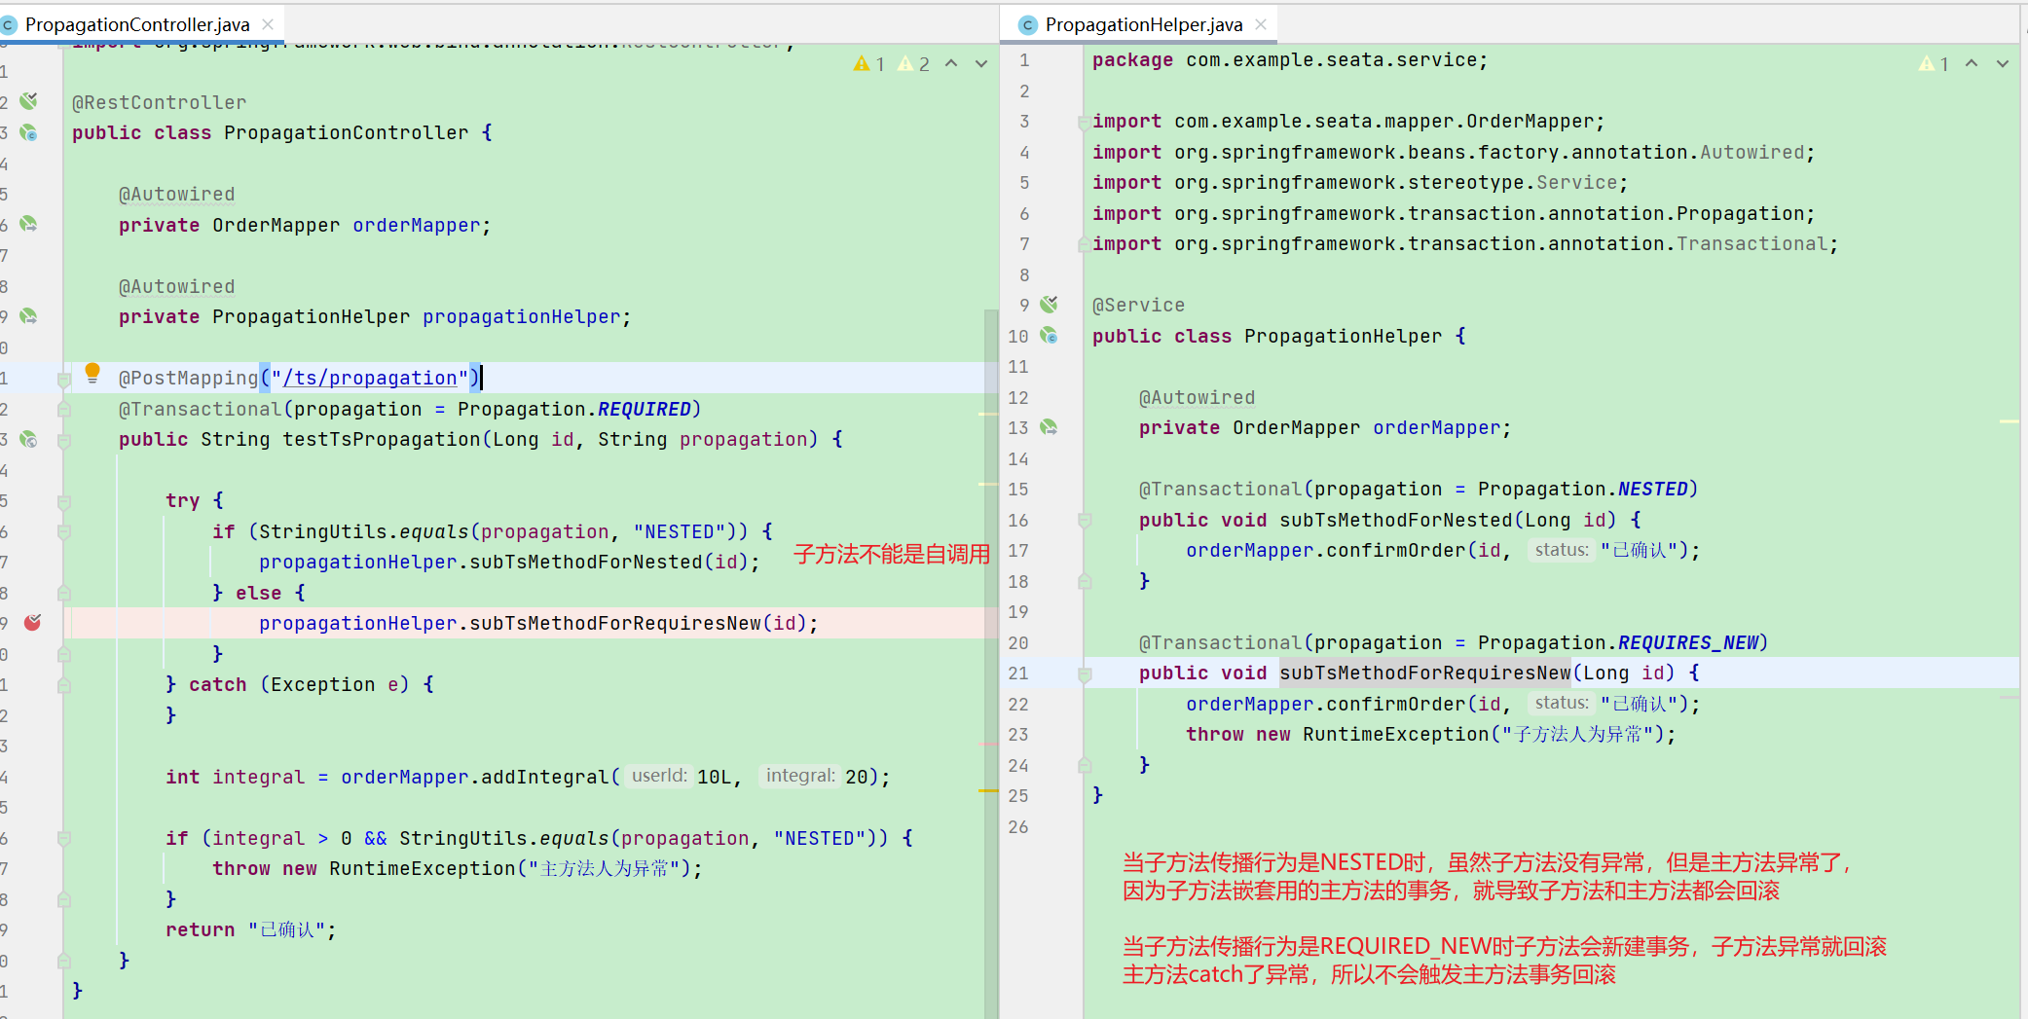2028x1019 pixels.
Task: Click Spring bean gutter icon beside @Service
Action: 1049,305
